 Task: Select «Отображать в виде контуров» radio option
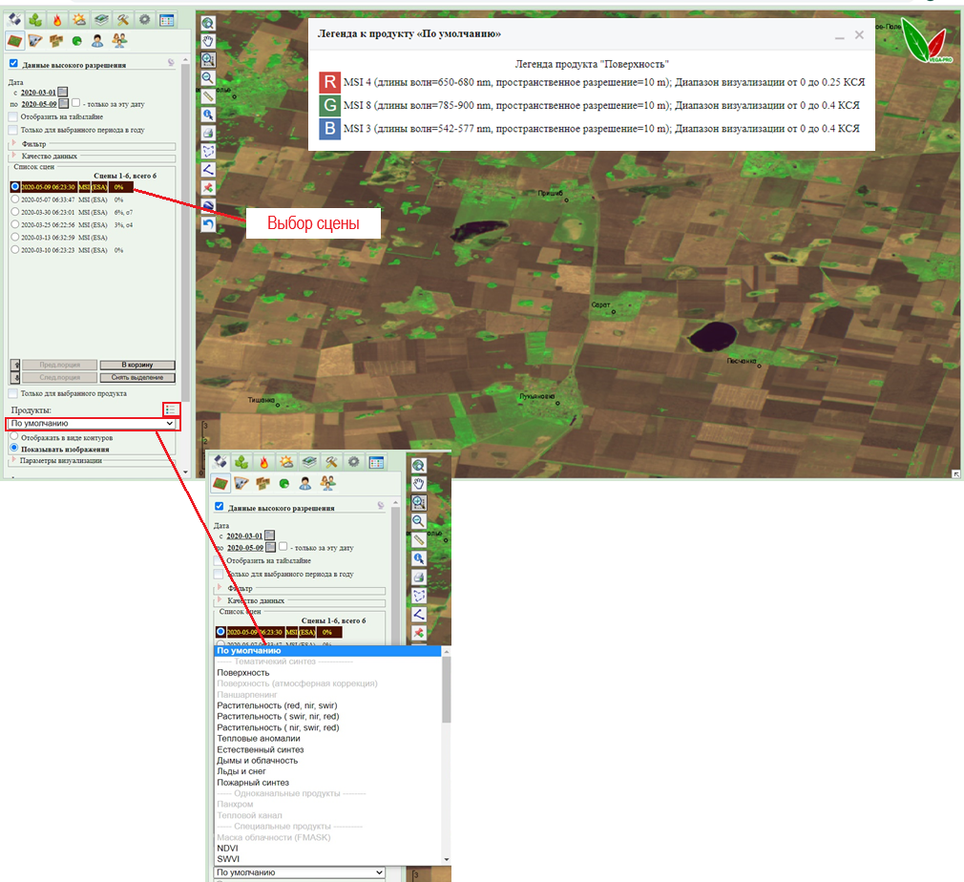click(13, 437)
